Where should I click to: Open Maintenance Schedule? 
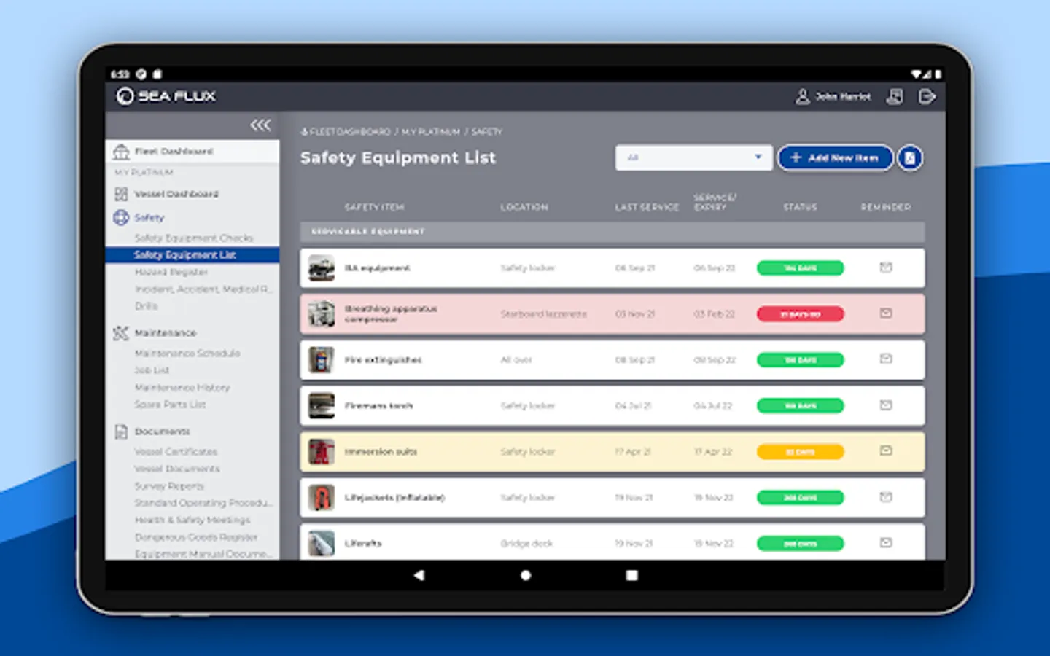[x=187, y=353]
